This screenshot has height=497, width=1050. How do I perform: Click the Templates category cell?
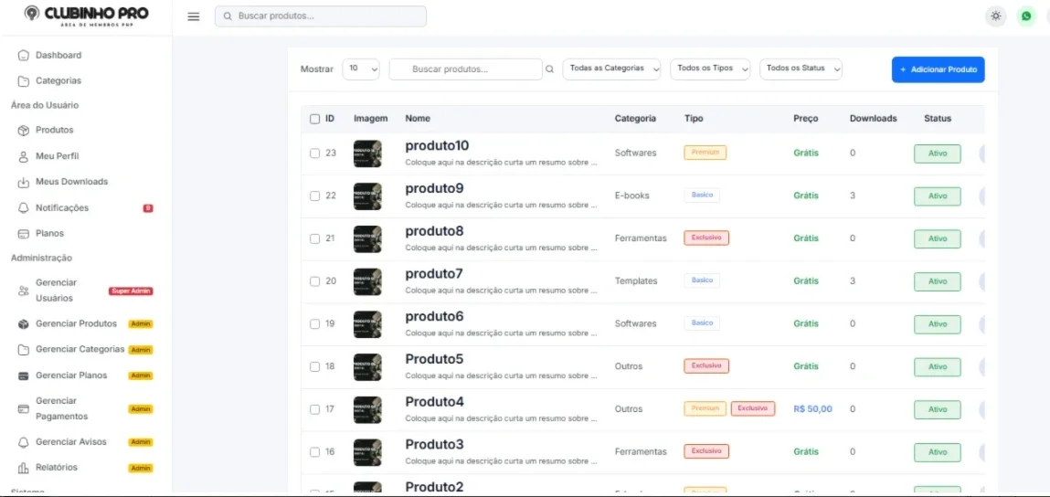pyautogui.click(x=635, y=280)
